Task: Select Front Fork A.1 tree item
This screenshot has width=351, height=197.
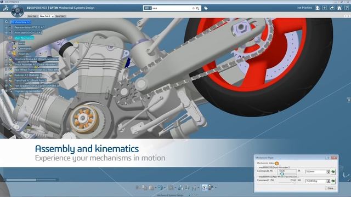Action: pyautogui.click(x=31, y=80)
